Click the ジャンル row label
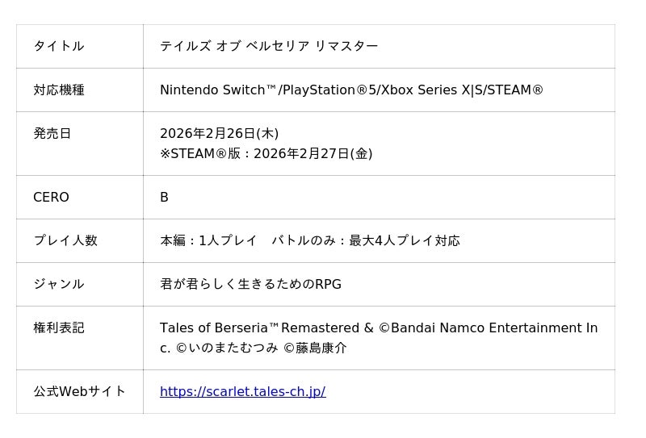The image size is (646, 438). tap(58, 284)
